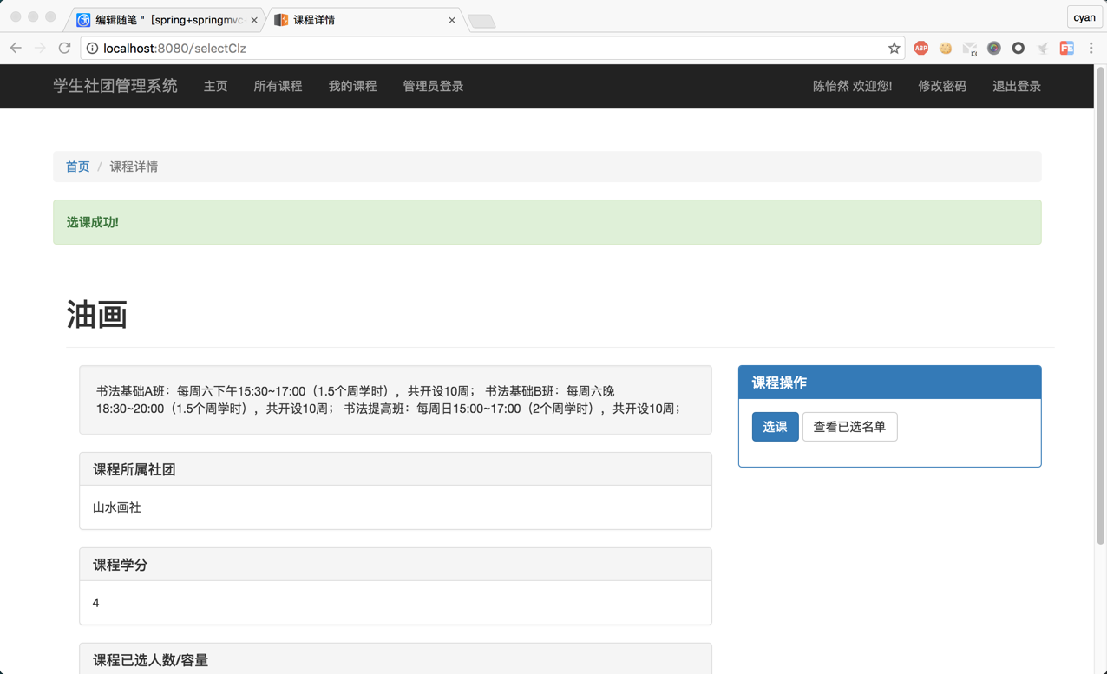Click the dark ring extension icon
Image resolution: width=1107 pixels, height=674 pixels.
tap(1019, 49)
